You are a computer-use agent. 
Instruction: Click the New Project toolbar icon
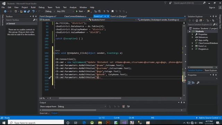[16, 11]
